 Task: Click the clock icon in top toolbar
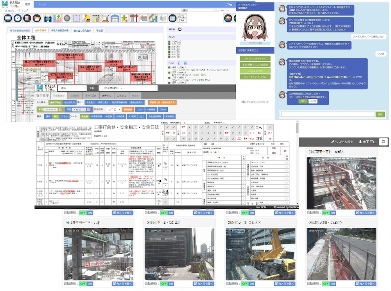[x=18, y=18]
